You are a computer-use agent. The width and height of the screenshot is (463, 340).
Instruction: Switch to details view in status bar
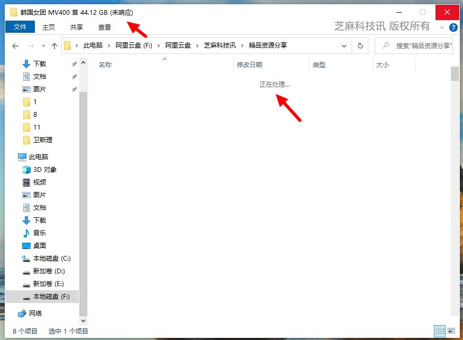(440, 331)
